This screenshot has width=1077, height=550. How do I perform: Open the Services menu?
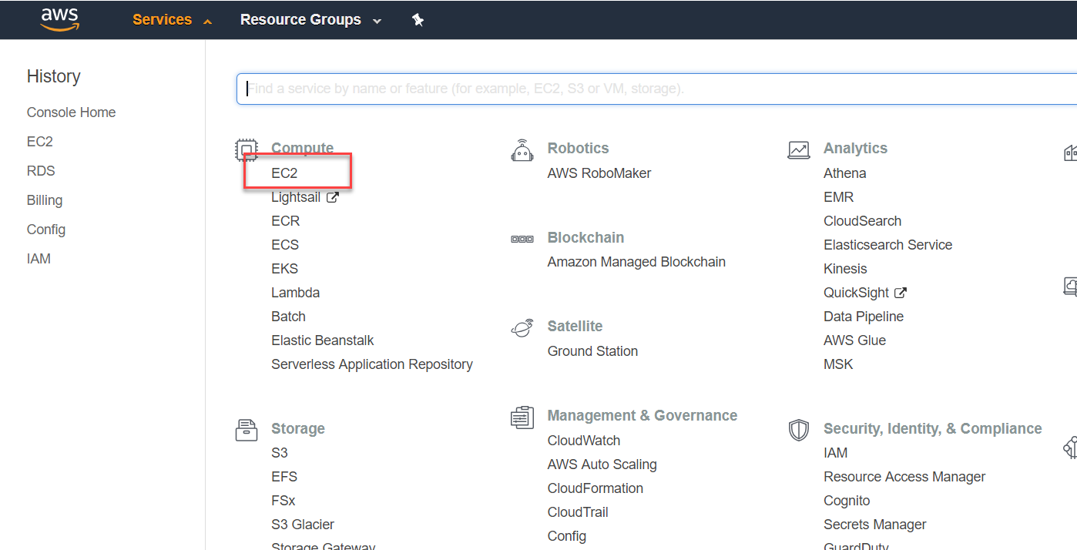162,19
